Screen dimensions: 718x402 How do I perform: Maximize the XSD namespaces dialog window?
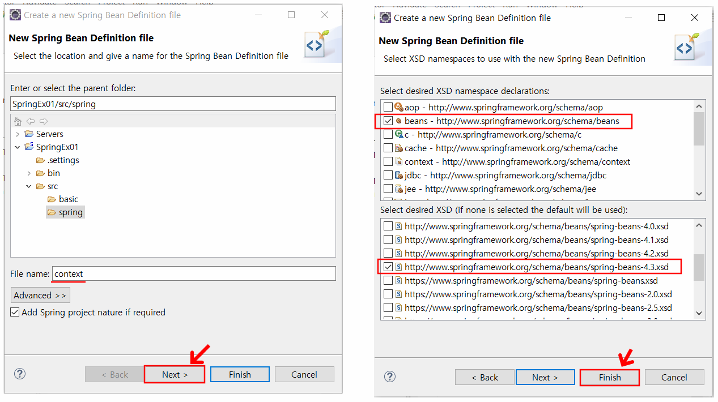pos(661,18)
